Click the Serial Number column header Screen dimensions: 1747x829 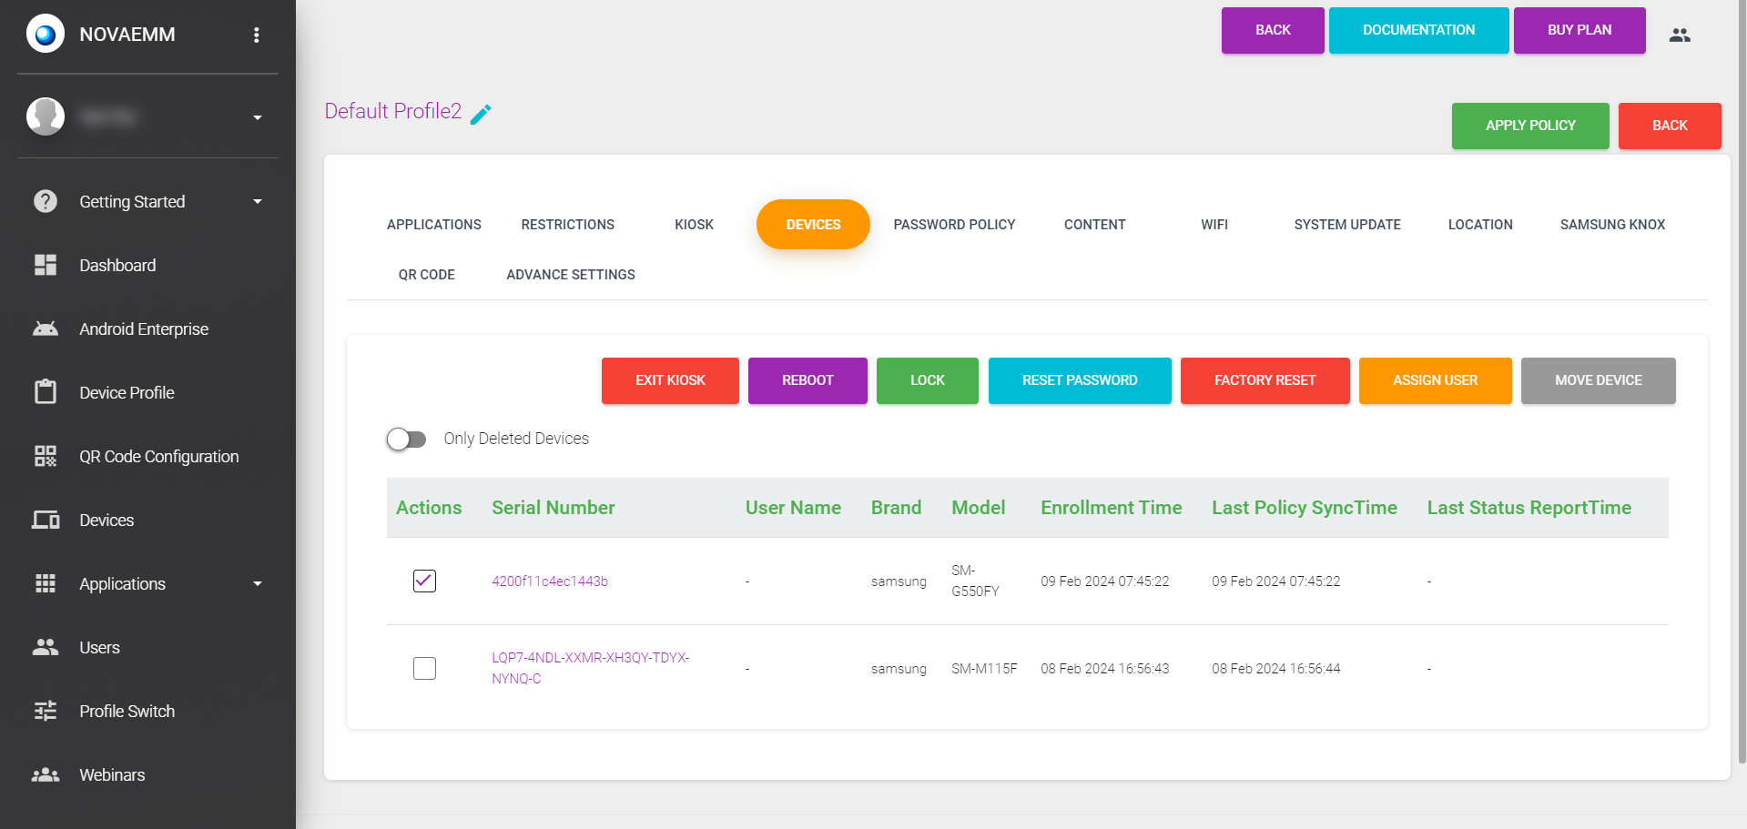click(554, 508)
